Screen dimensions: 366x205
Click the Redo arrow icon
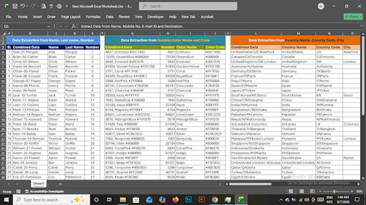click(33, 6)
